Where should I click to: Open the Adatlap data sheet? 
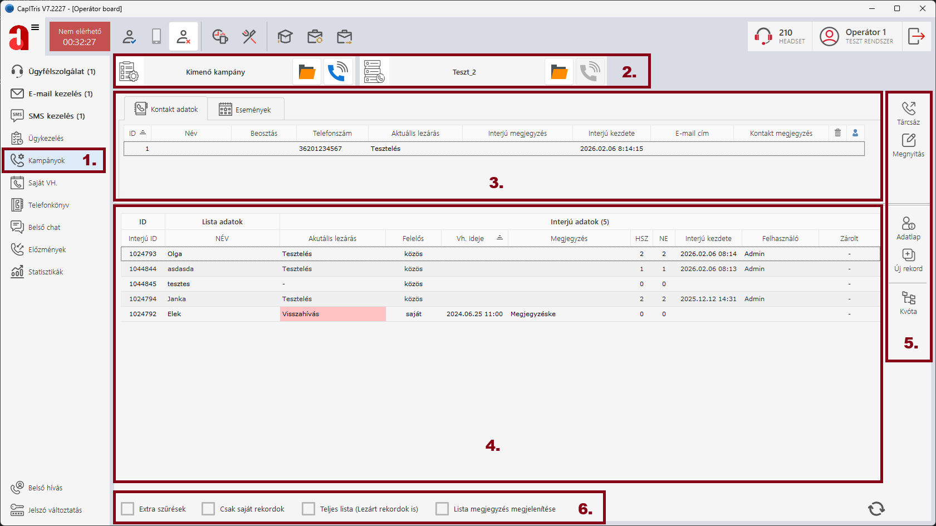point(908,228)
